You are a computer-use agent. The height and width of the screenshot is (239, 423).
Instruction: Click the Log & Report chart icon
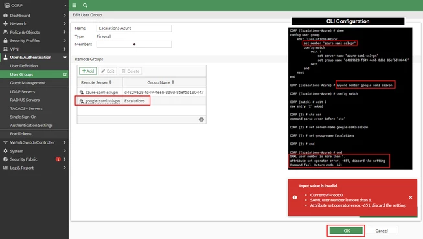coord(5,168)
